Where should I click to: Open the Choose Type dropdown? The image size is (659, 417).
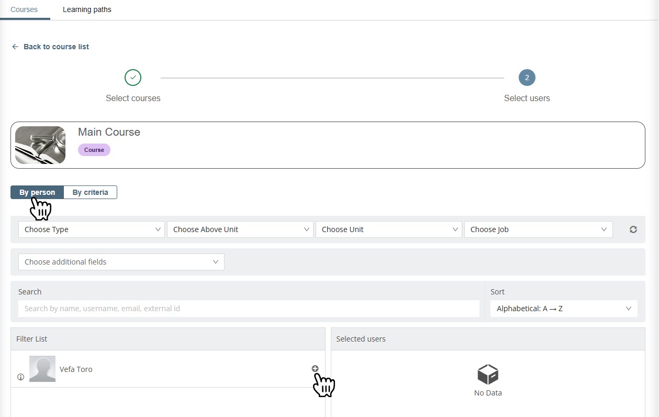click(x=92, y=229)
